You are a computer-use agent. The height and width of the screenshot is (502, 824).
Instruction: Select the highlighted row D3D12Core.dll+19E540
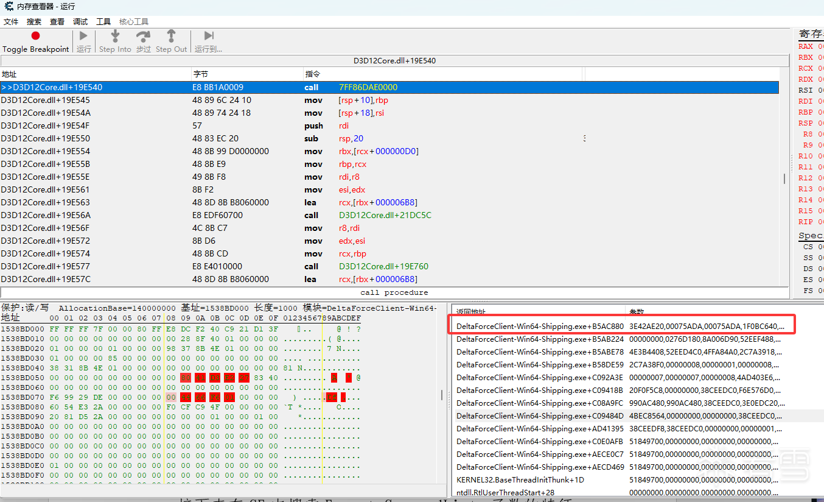(x=389, y=87)
